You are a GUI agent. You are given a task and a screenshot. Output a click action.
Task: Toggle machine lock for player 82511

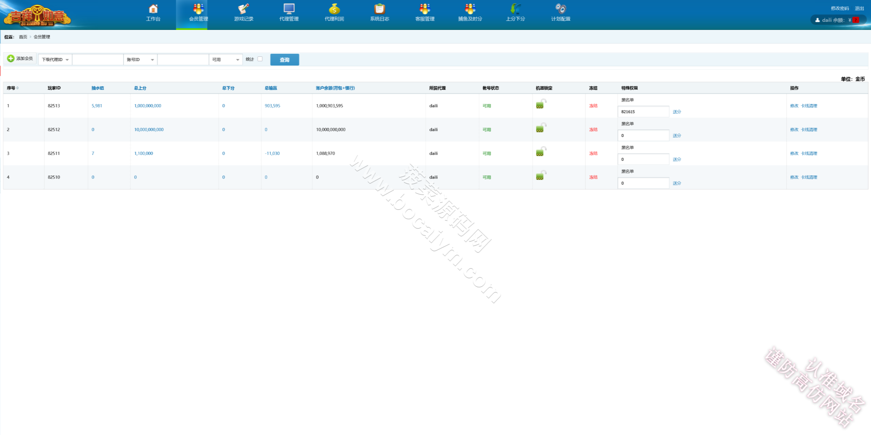click(x=541, y=151)
